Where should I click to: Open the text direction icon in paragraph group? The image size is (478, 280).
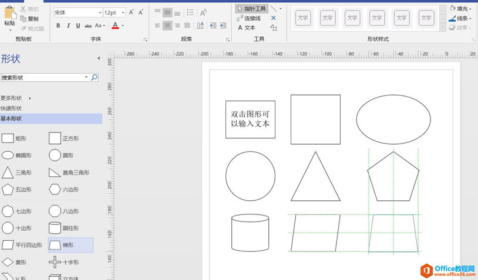(x=200, y=26)
